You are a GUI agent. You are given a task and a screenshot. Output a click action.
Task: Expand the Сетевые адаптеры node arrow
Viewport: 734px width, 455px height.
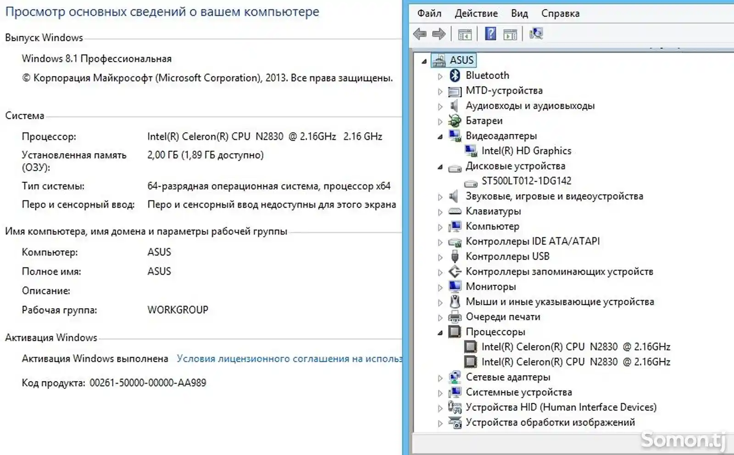(440, 378)
